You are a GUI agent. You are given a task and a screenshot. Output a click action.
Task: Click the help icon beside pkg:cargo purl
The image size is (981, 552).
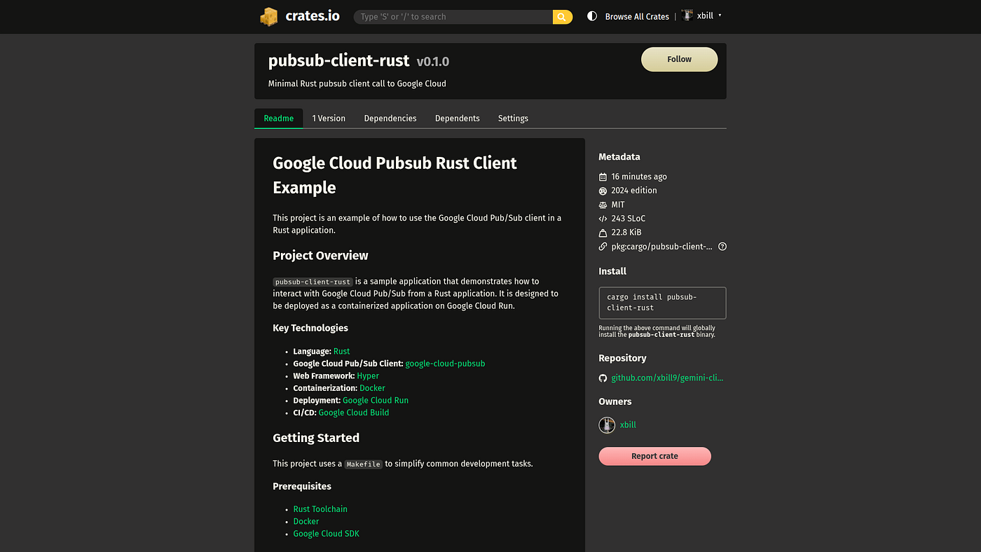point(722,247)
